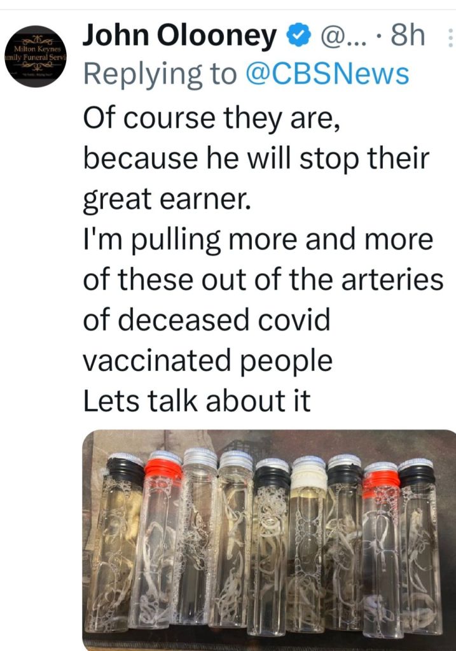The width and height of the screenshot is (456, 651).
Task: Click the "of these out of the arteries" line
Action: (263, 281)
